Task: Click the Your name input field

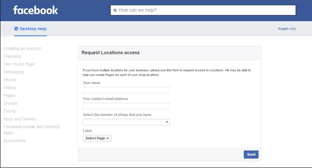Action: 126,90
